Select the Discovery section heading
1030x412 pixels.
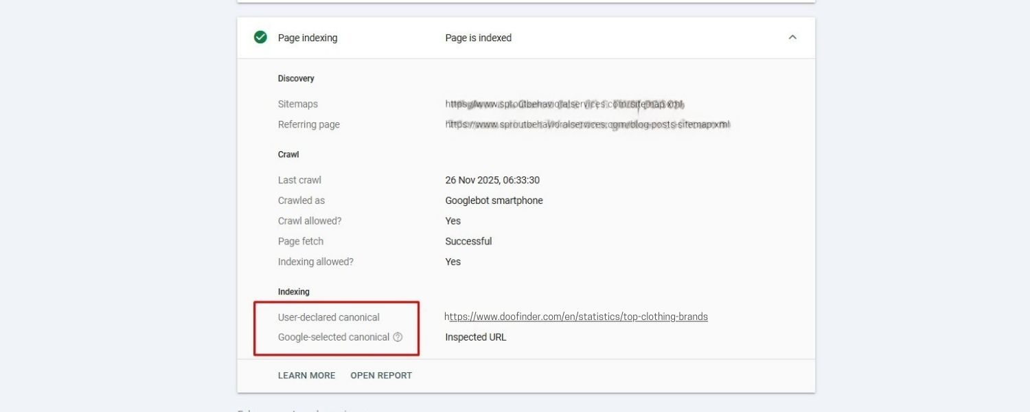click(296, 78)
